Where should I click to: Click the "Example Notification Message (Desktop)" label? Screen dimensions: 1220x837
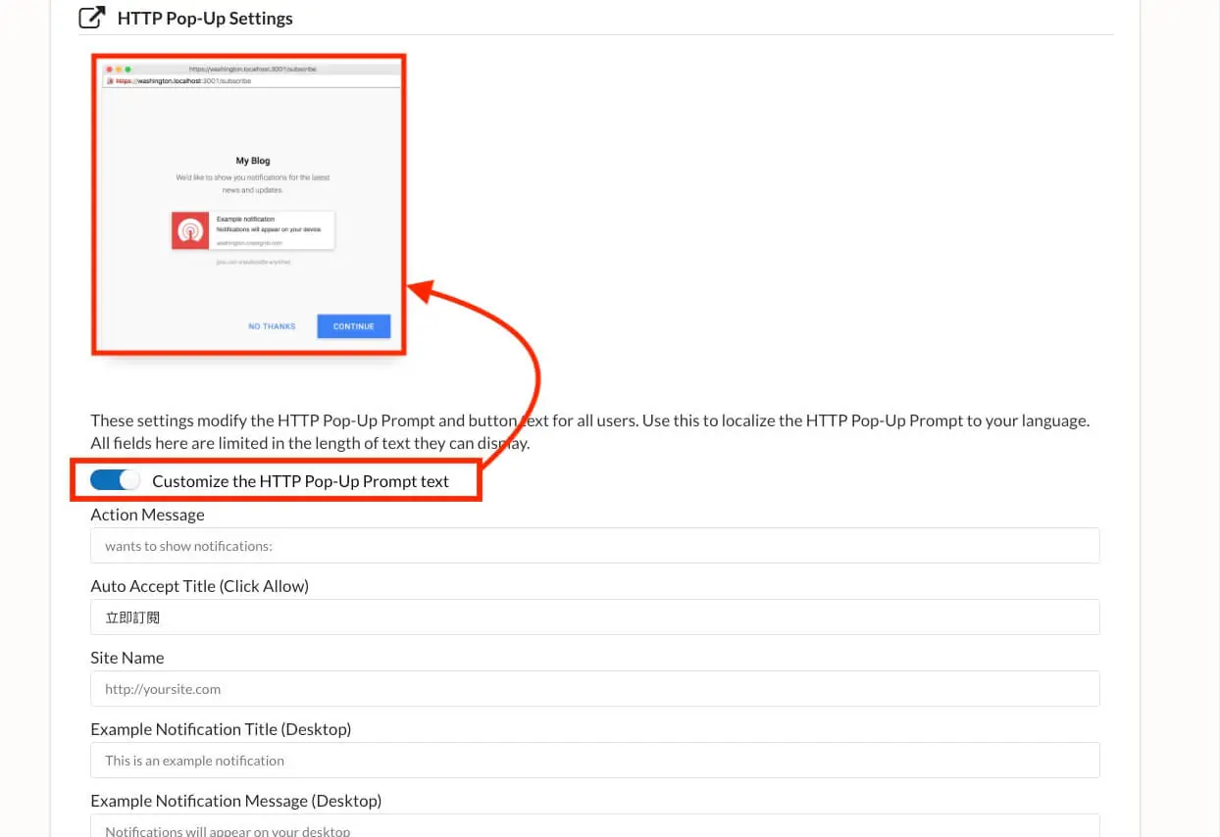pos(235,801)
